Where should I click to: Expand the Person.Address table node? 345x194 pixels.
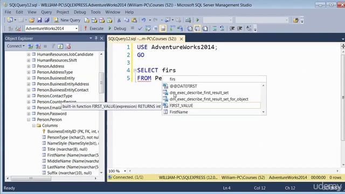[29, 66]
